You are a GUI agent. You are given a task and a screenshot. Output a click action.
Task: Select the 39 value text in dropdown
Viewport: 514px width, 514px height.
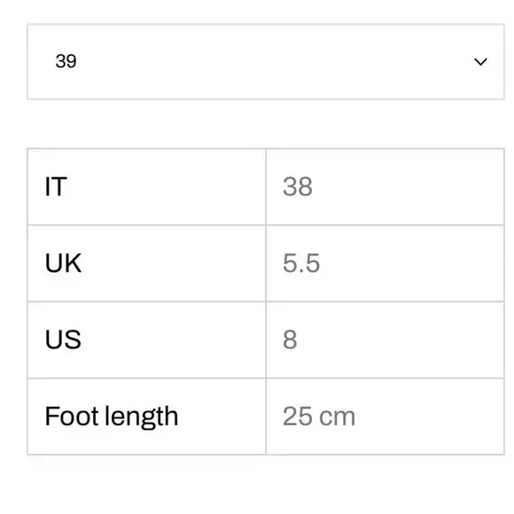(66, 61)
